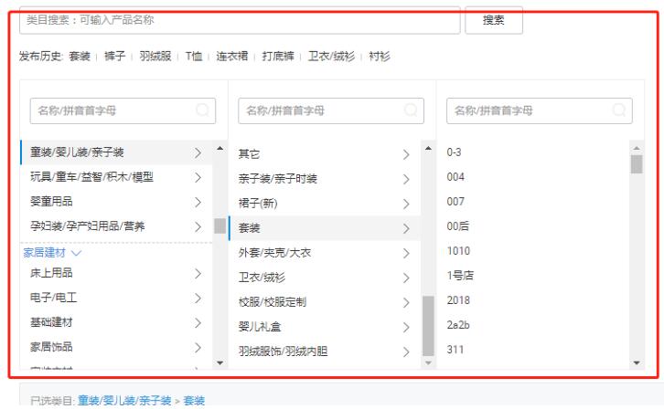
Task: Click the search icon in first column filter
Action: point(203,110)
